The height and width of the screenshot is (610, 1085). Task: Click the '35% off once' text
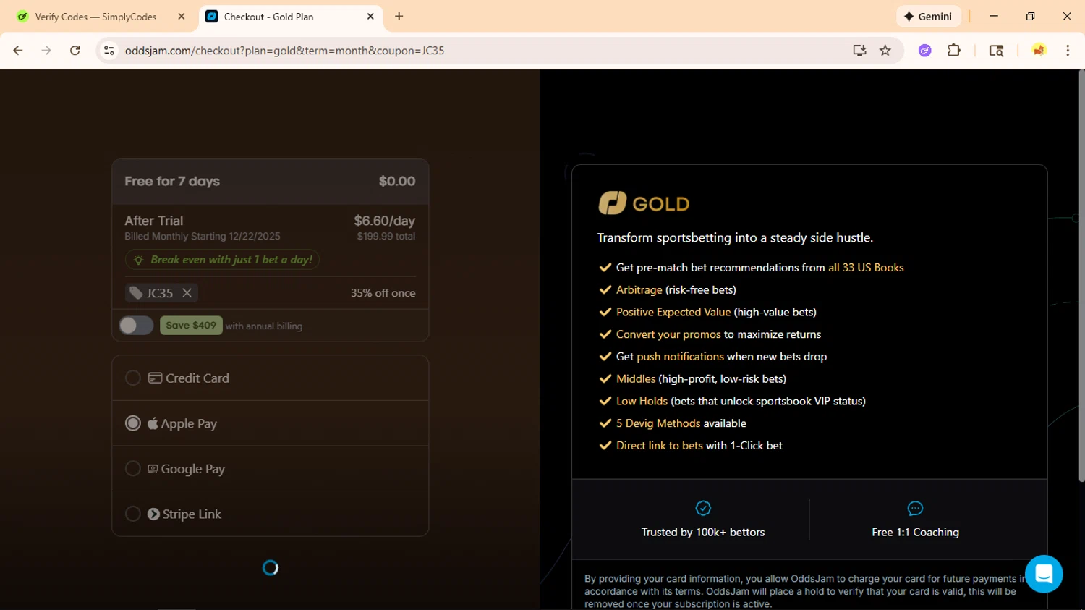[x=383, y=293]
